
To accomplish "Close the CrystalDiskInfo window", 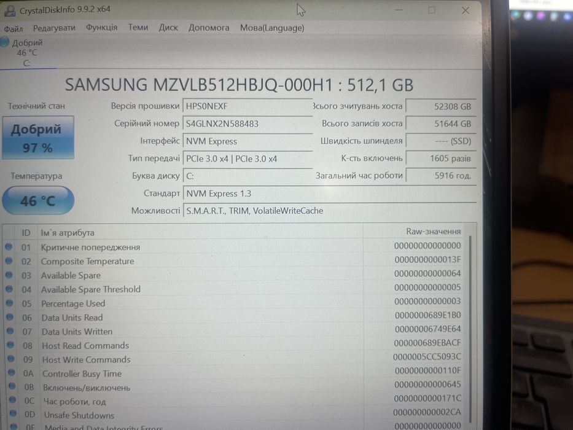I will click(465, 10).
